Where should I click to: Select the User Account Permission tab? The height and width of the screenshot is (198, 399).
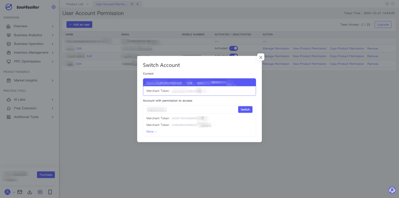tap(112, 4)
